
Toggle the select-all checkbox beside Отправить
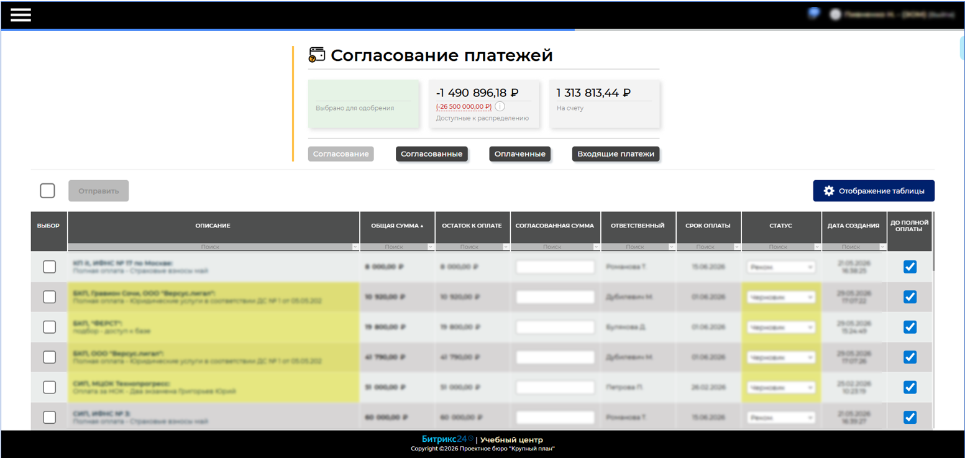pyautogui.click(x=47, y=191)
